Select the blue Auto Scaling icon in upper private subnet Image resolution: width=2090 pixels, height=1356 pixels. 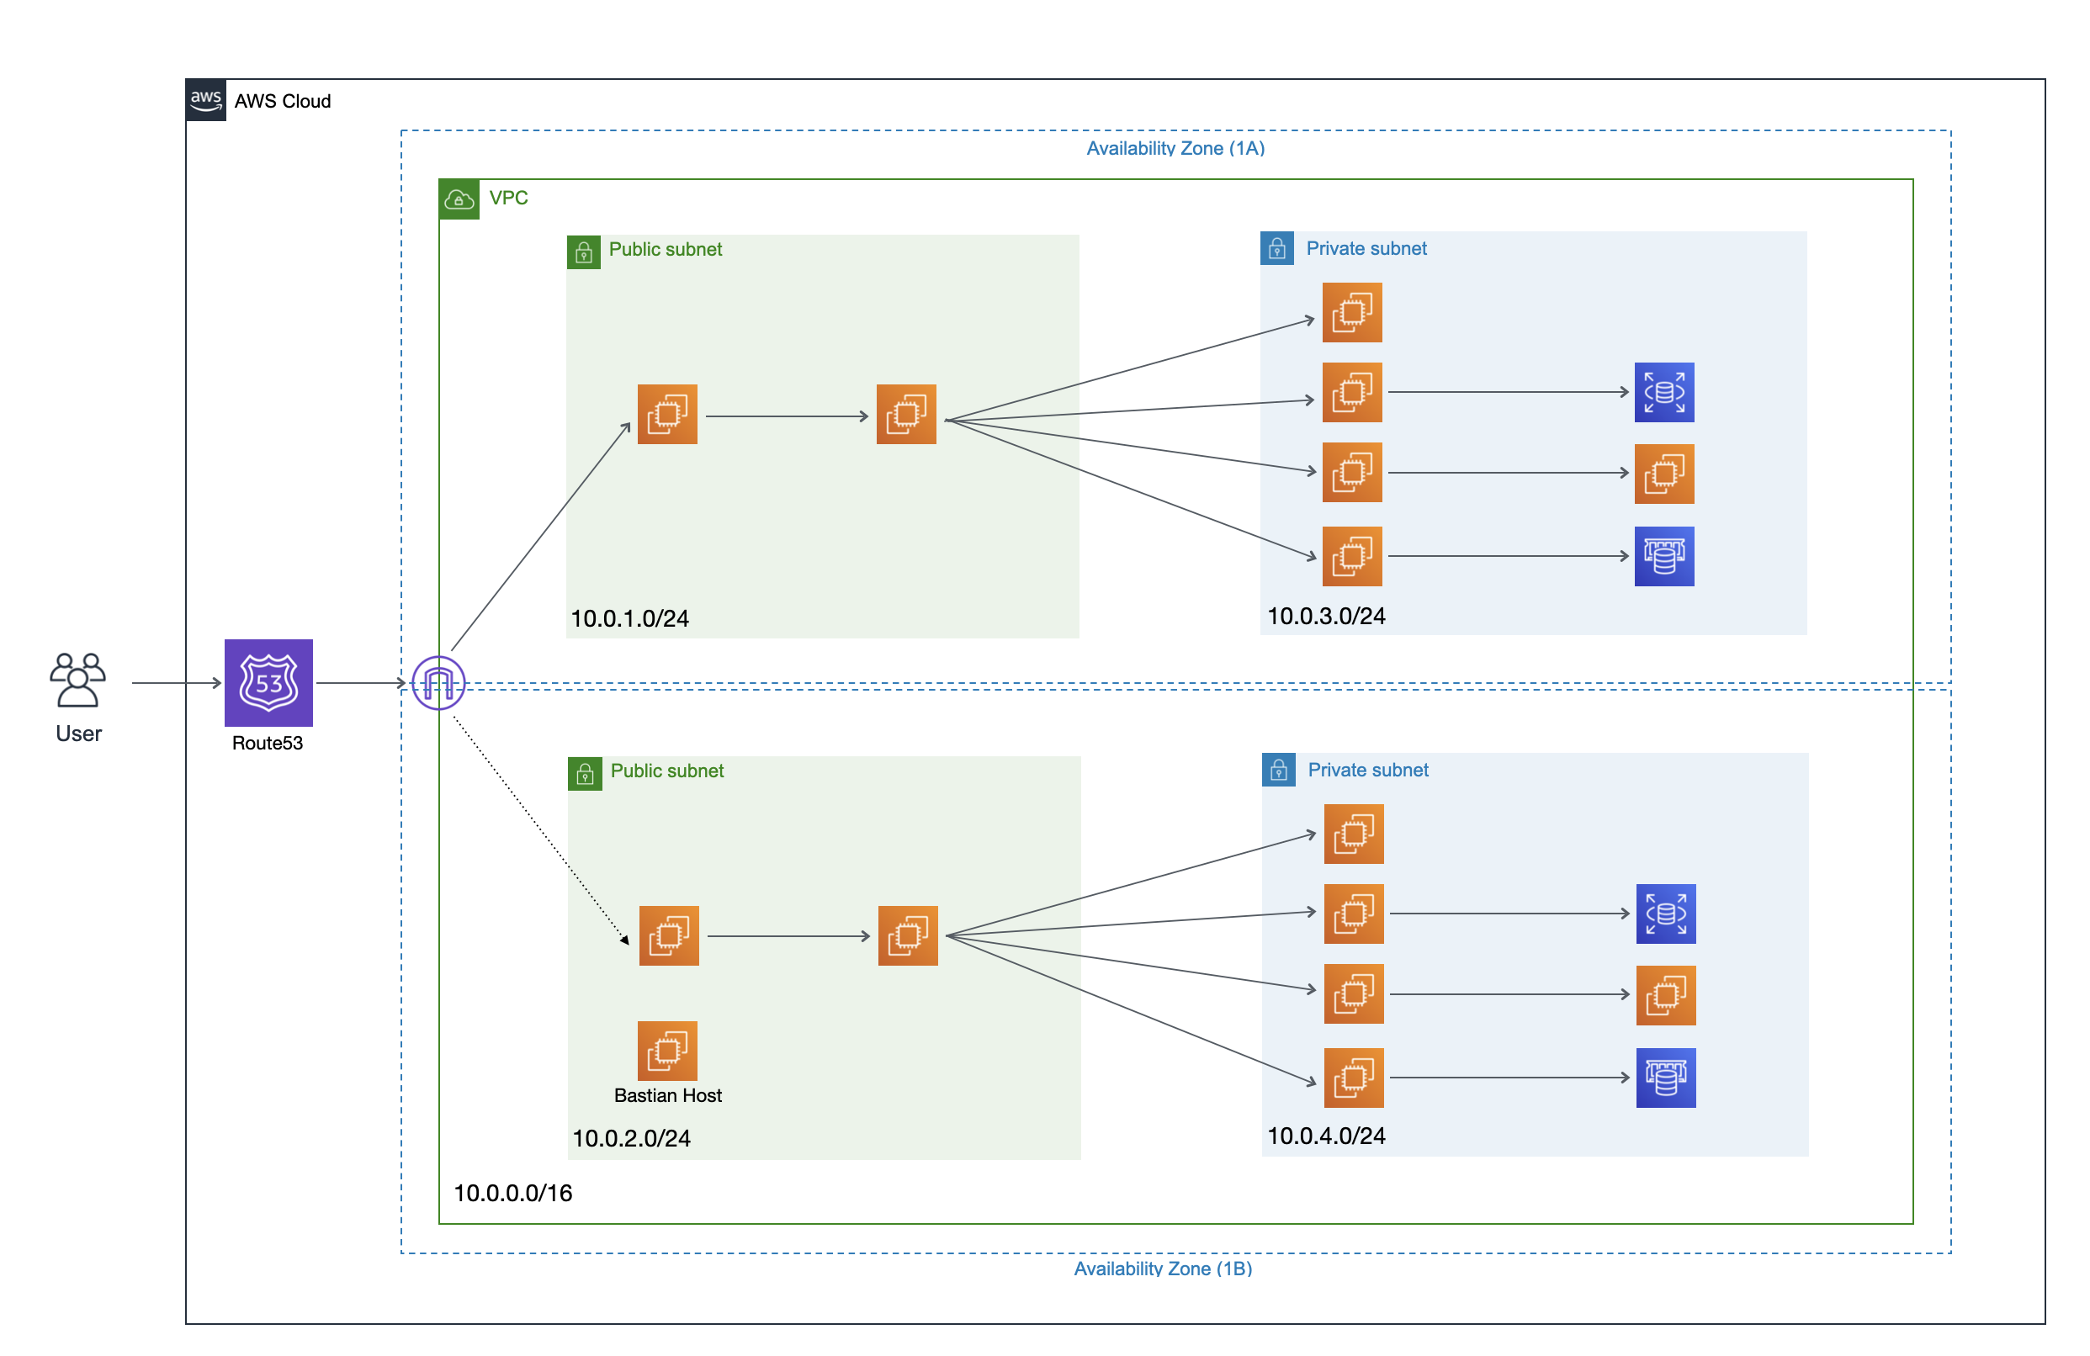1663,392
